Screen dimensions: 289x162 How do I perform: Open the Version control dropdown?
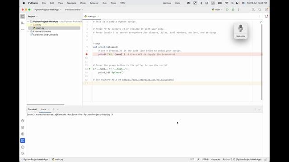(x=74, y=9)
